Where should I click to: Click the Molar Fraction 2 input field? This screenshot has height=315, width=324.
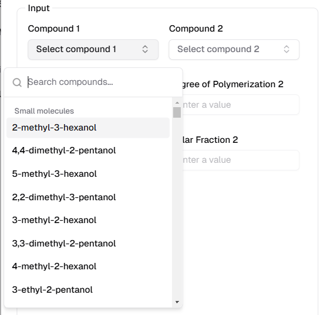241,160
